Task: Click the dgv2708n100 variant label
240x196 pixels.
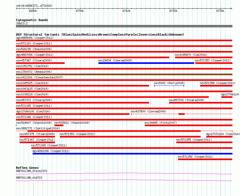Action: [x=230, y=94]
